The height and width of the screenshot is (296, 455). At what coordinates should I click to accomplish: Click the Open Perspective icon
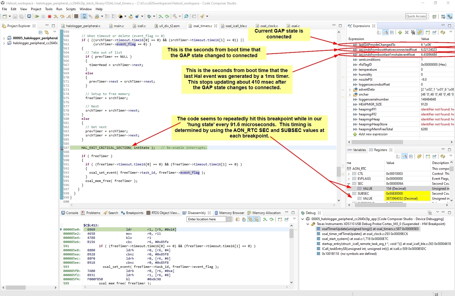[434, 17]
